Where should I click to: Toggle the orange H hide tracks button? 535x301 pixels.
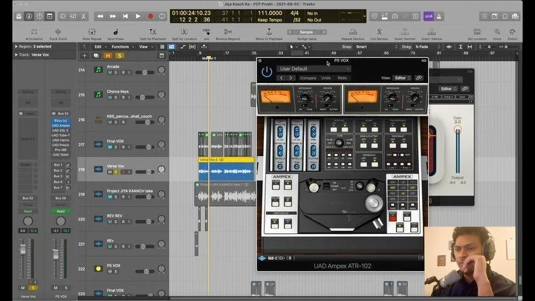(108, 56)
